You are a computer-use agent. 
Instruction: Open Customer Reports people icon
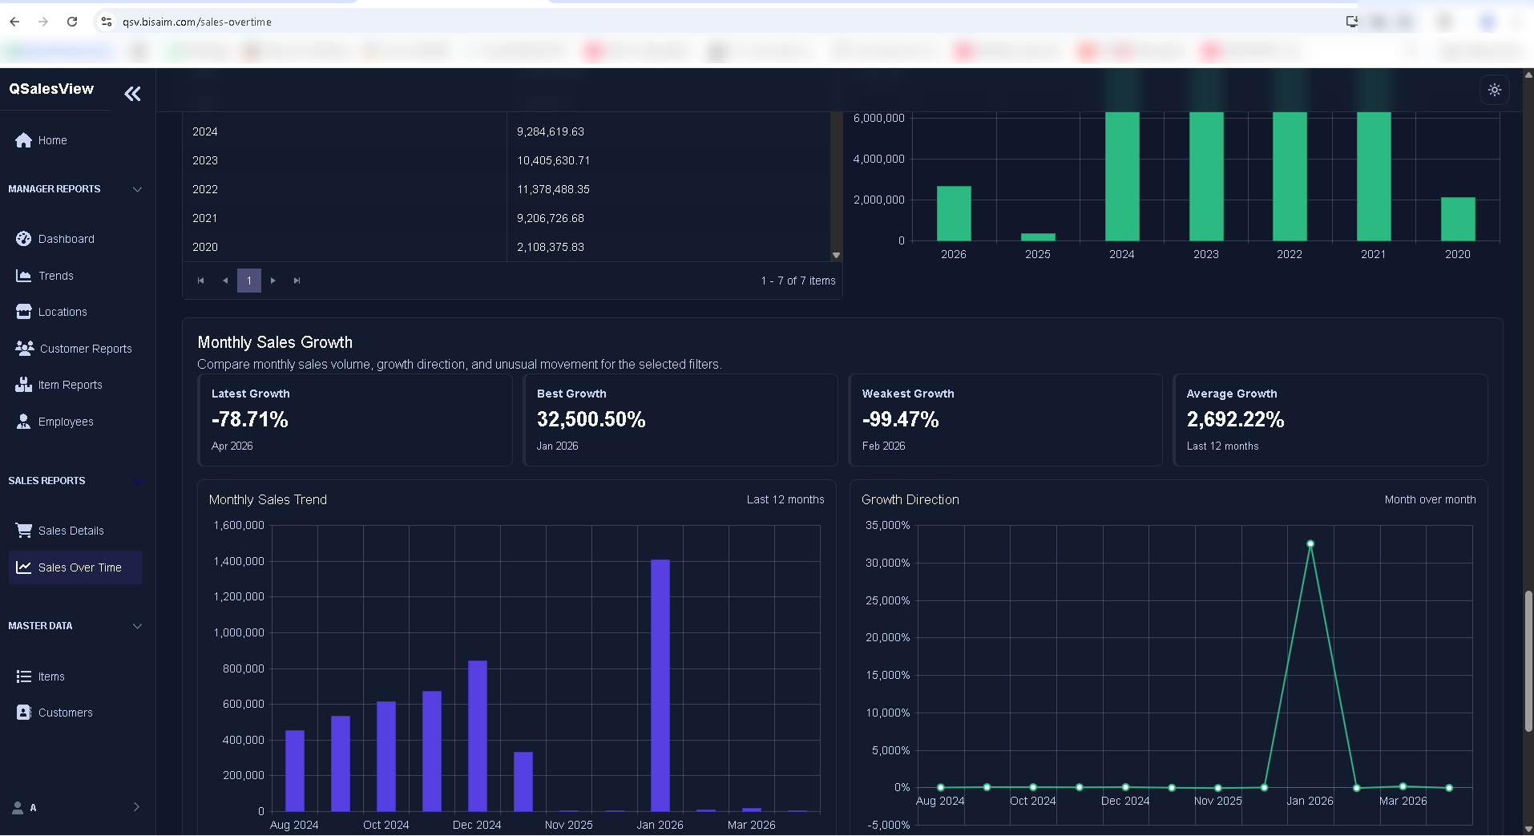click(x=25, y=349)
